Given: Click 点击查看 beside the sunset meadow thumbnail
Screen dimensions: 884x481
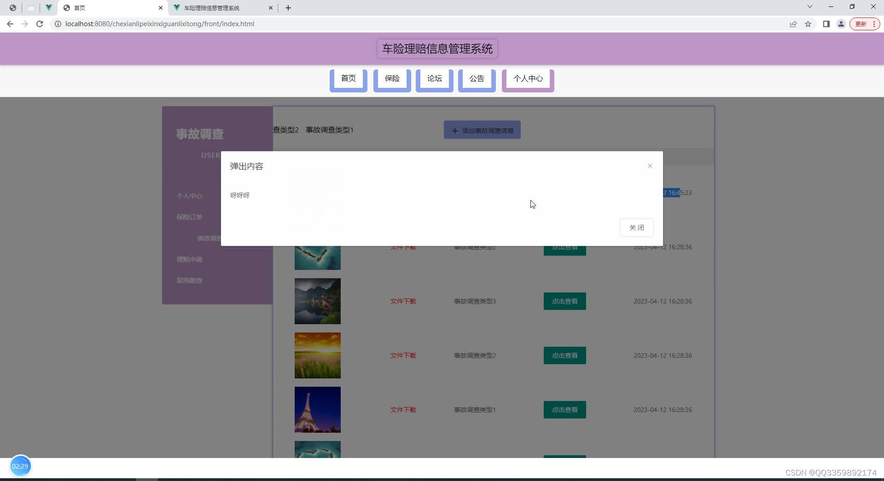Looking at the screenshot, I should [564, 355].
